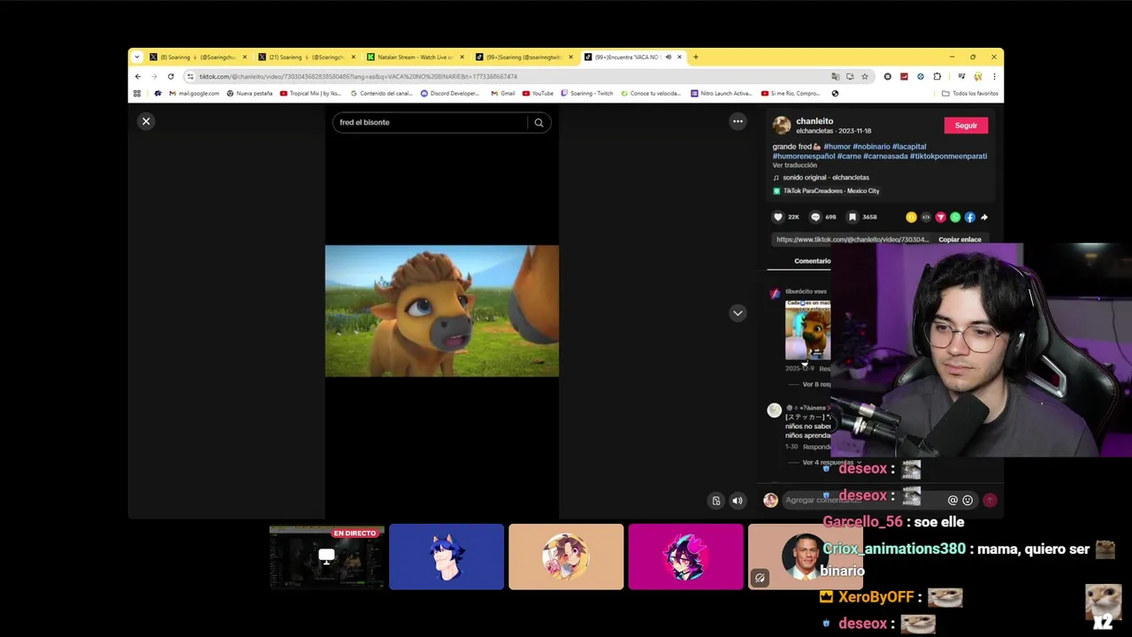Open comment sticker image thumbnail

[x=807, y=330]
